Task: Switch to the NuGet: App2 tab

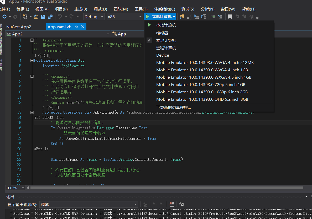Action: tap(19, 27)
